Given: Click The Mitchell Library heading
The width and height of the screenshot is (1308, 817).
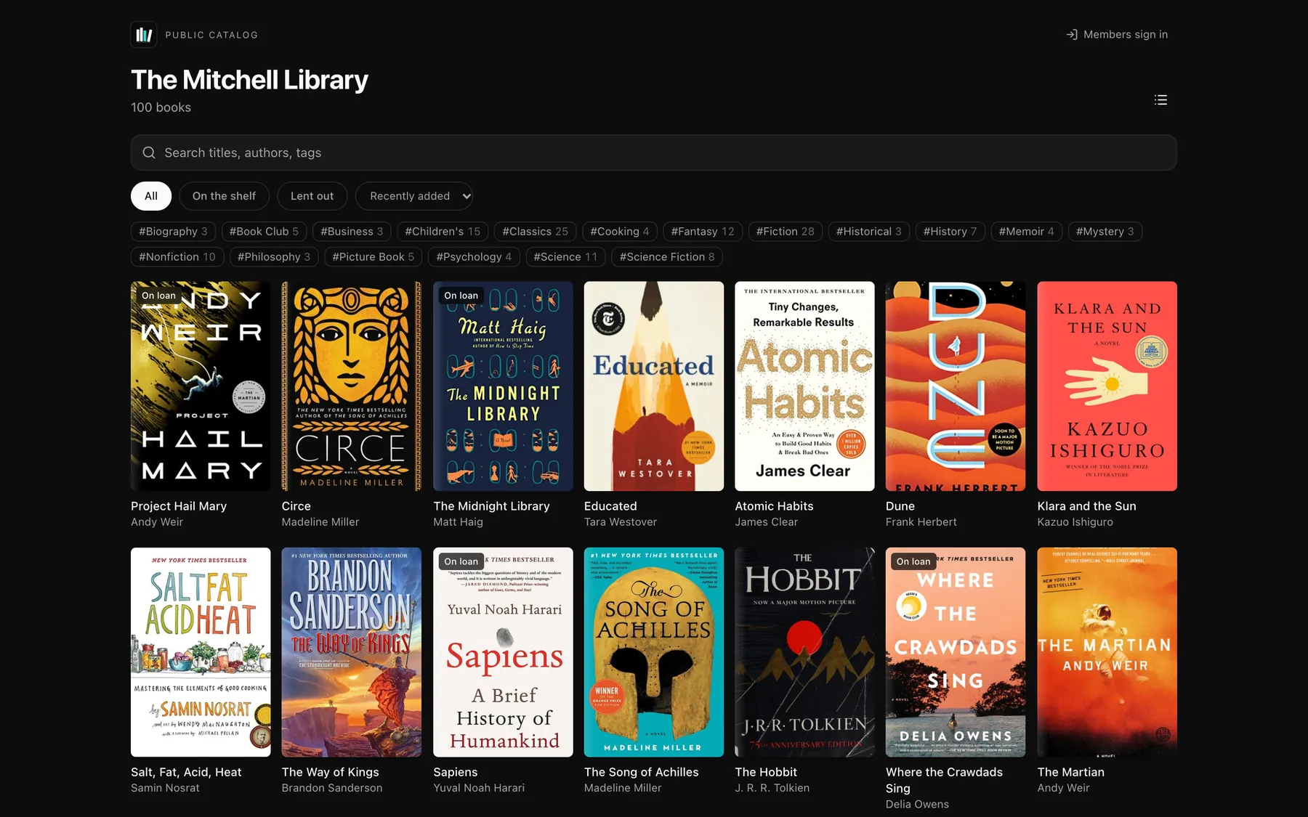Looking at the screenshot, I should click(249, 80).
